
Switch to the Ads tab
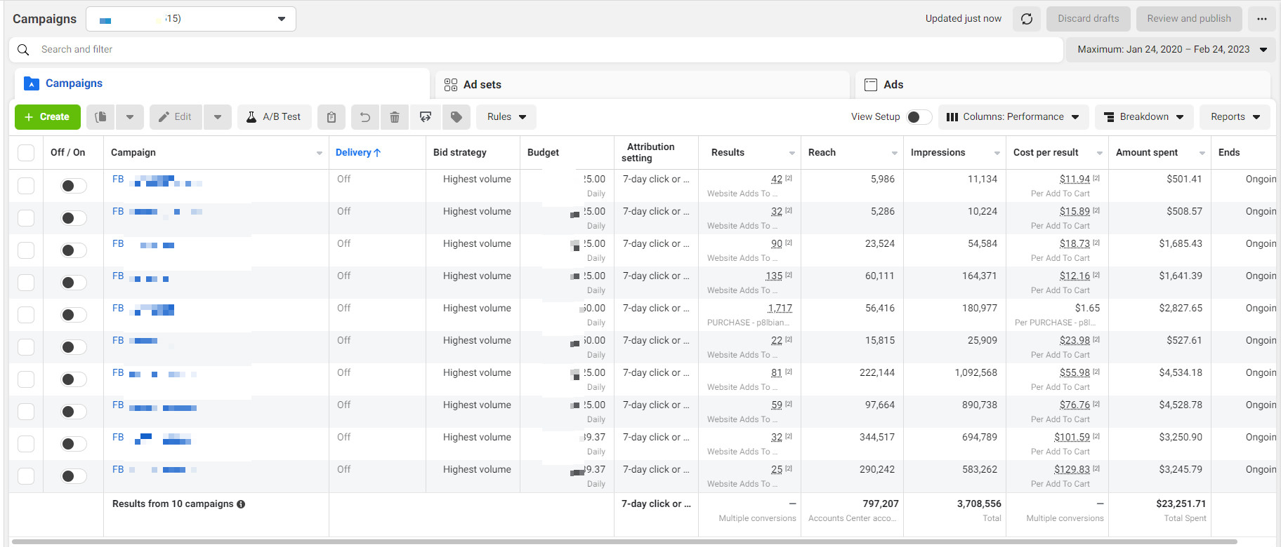(x=1063, y=85)
